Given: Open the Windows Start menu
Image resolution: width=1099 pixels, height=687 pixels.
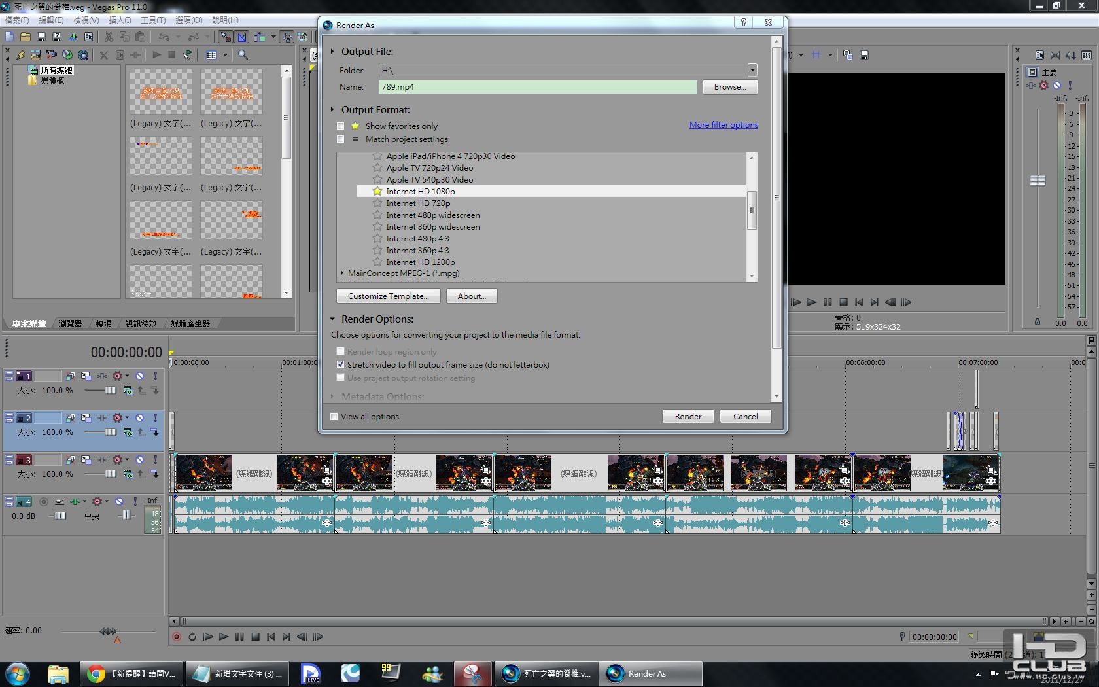Looking at the screenshot, I should tap(18, 673).
